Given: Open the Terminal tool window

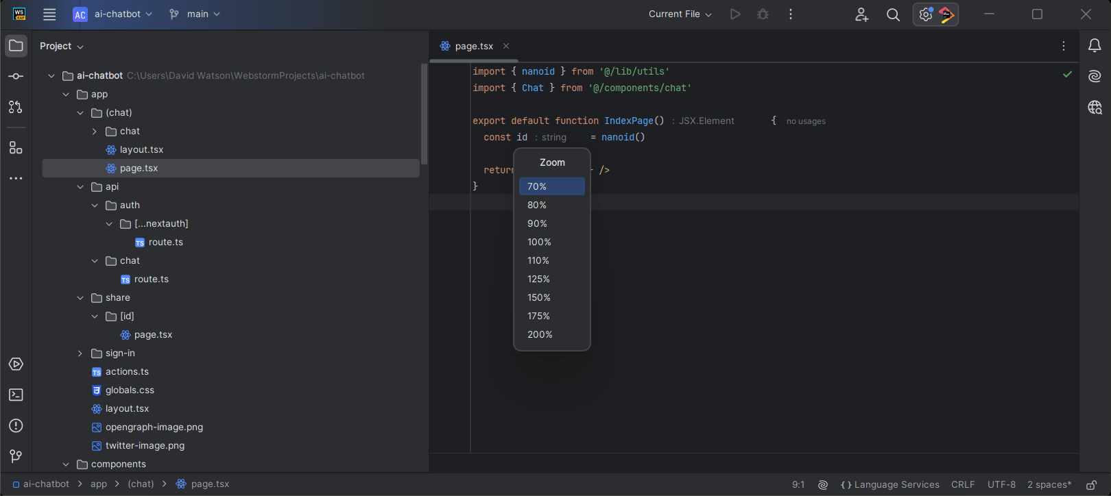Looking at the screenshot, I should pyautogui.click(x=16, y=395).
